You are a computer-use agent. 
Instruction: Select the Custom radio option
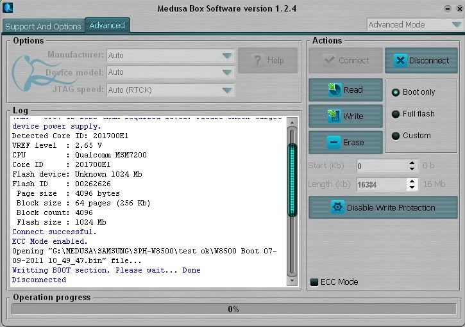[x=396, y=136]
